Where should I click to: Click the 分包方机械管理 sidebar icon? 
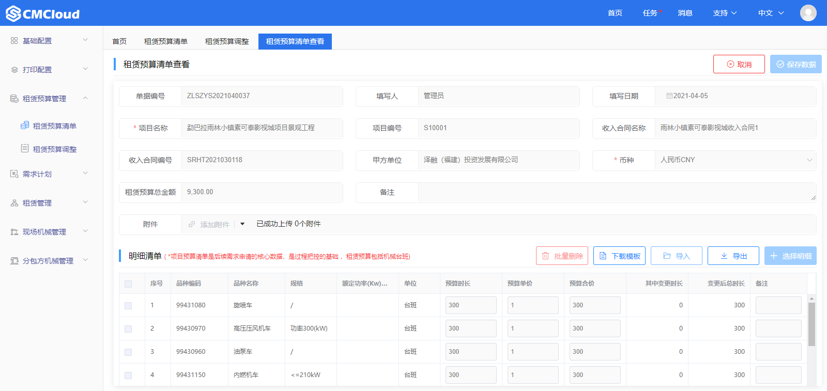(14, 260)
